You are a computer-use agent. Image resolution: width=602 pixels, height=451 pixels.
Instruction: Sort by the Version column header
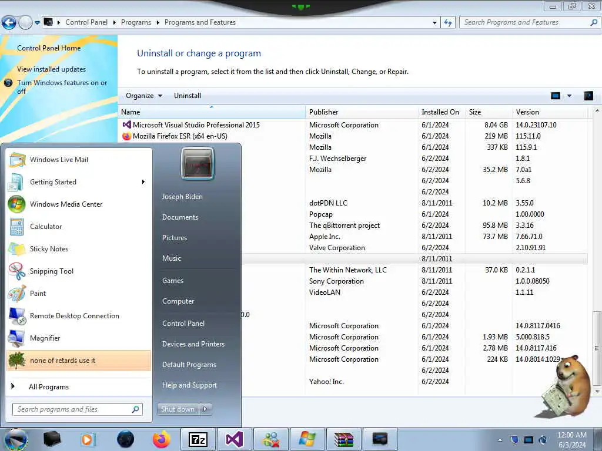click(550, 112)
